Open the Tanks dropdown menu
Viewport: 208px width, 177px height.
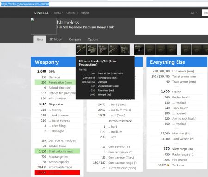pyautogui.click(x=58, y=13)
